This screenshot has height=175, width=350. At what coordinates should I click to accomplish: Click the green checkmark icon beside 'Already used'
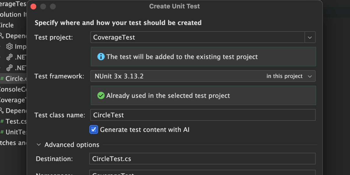[101, 95]
